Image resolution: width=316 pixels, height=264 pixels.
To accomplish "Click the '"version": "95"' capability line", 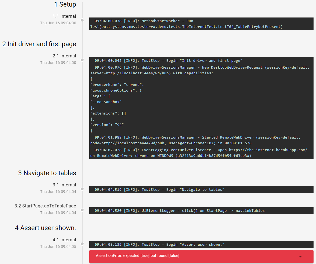I will [x=107, y=125].
